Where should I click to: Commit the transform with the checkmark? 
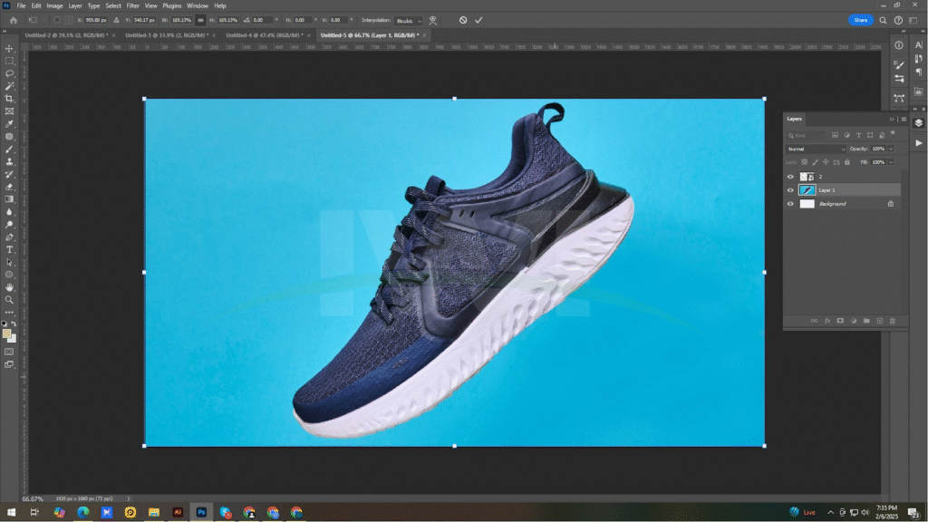(478, 20)
